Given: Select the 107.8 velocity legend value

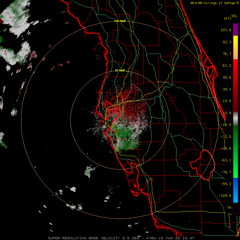Looking at the screenshot, I should pyautogui.click(x=226, y=30).
